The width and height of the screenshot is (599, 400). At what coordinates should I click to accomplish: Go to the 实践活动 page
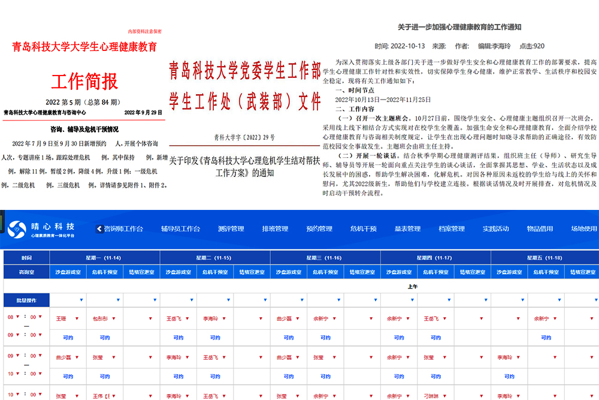[495, 228]
